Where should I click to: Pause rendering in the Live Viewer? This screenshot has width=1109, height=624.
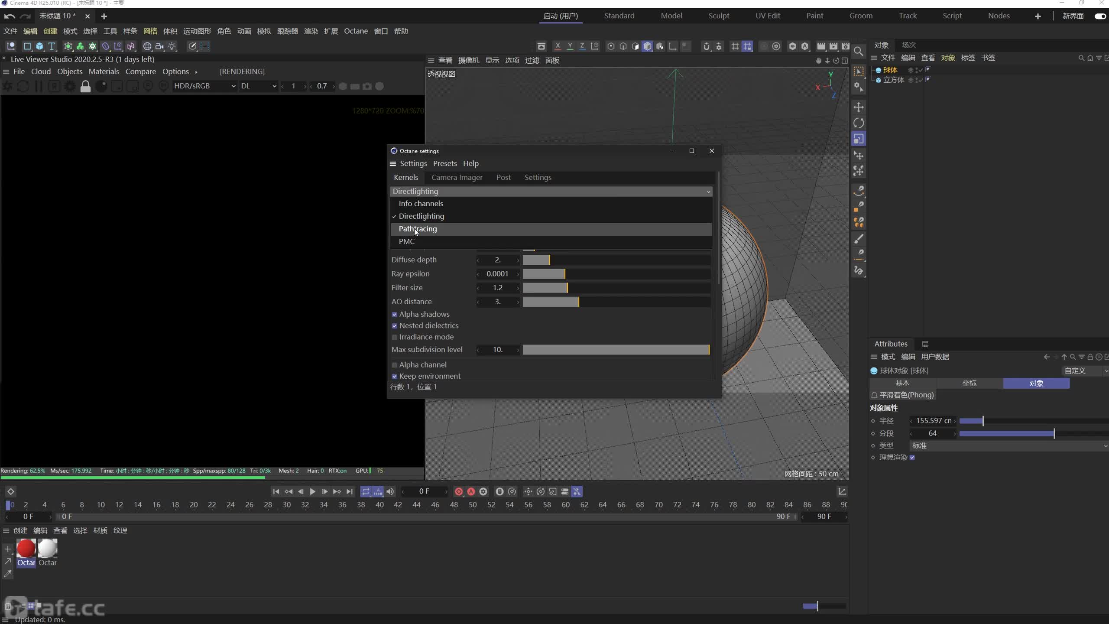point(39,86)
